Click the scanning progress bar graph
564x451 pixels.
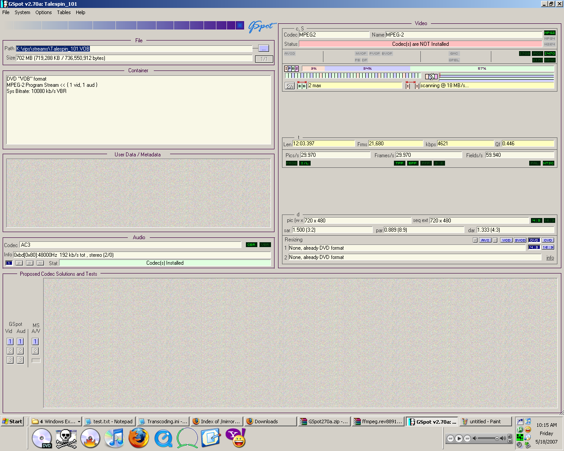click(497, 77)
